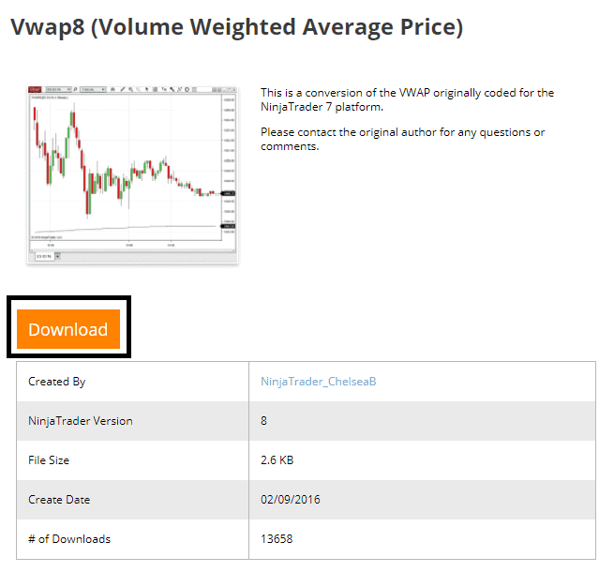Click the File Size value 2.6 KB
Image resolution: width=599 pixels, height=572 pixels.
tap(277, 460)
